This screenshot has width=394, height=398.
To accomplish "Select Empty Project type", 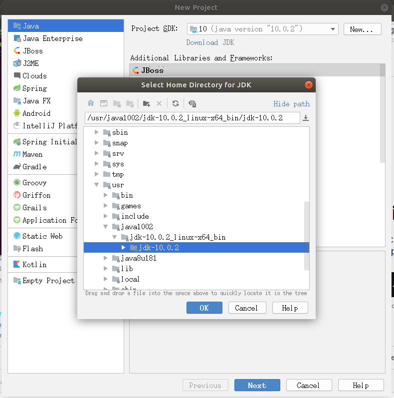I will point(42,280).
